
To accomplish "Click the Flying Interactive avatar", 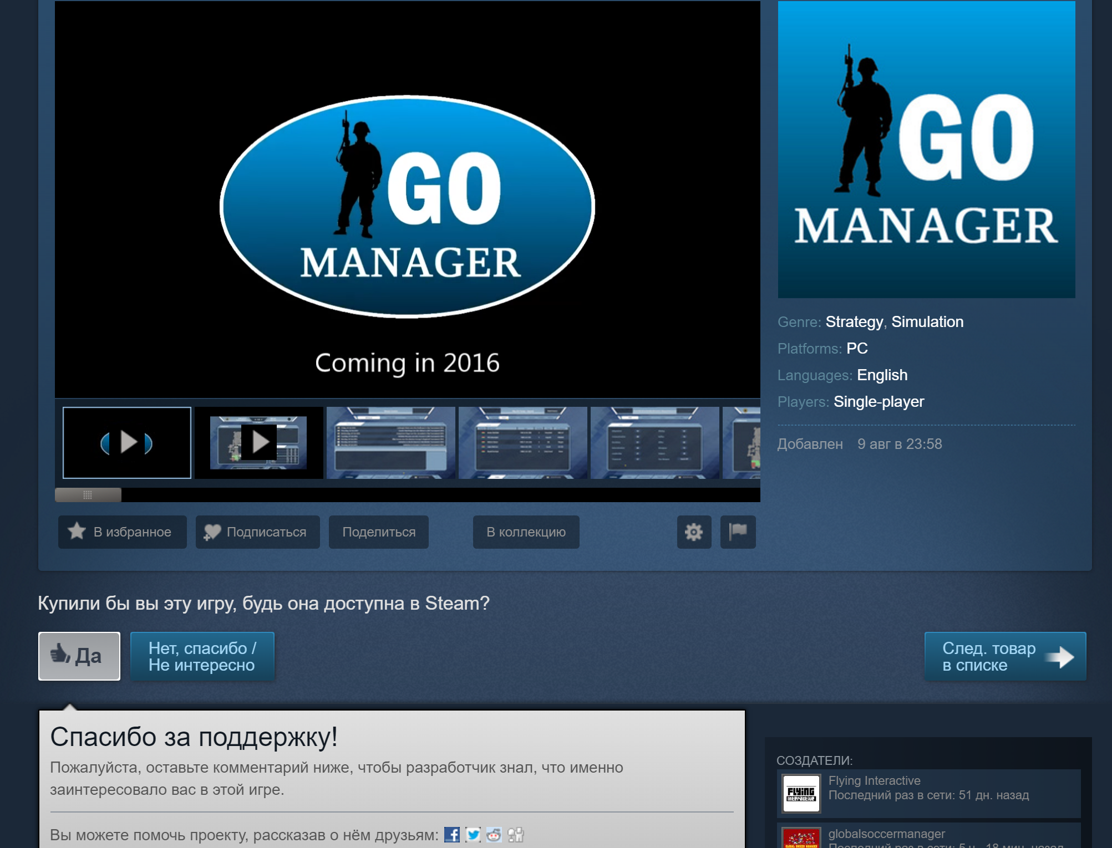I will click(x=801, y=794).
